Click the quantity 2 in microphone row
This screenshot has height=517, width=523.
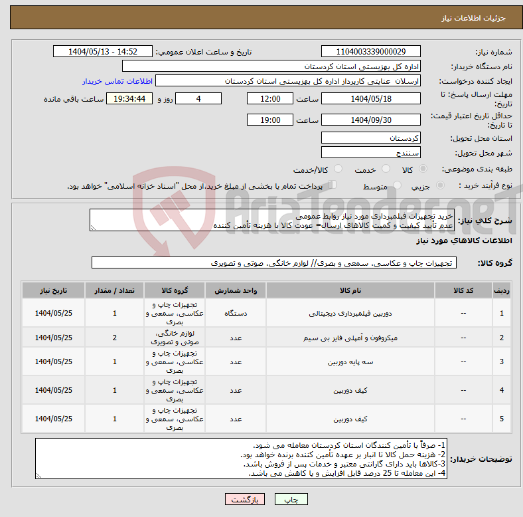(x=114, y=338)
